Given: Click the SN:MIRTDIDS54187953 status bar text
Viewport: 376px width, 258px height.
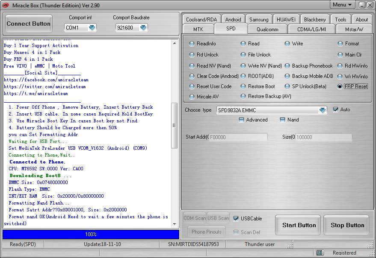Looking at the screenshot, I should click(x=193, y=244).
